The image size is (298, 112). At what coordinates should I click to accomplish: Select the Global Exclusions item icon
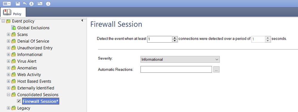pyautogui.click(x=14, y=28)
